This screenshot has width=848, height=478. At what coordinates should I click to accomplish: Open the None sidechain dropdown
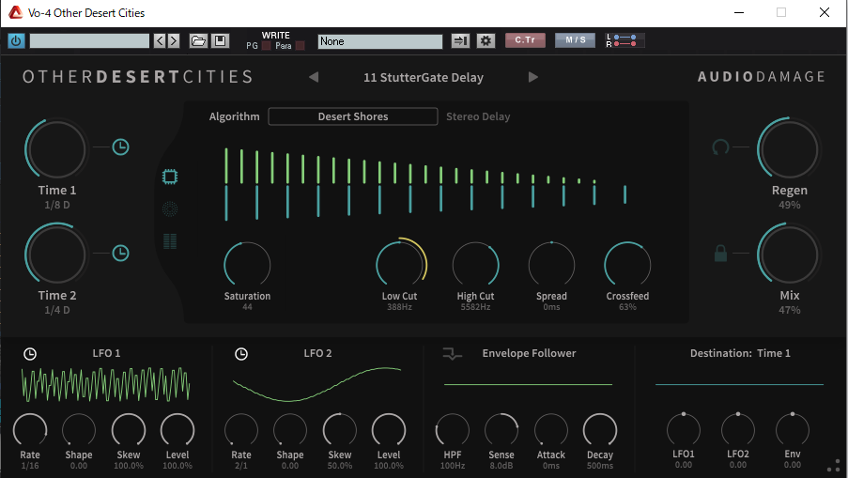coord(379,41)
